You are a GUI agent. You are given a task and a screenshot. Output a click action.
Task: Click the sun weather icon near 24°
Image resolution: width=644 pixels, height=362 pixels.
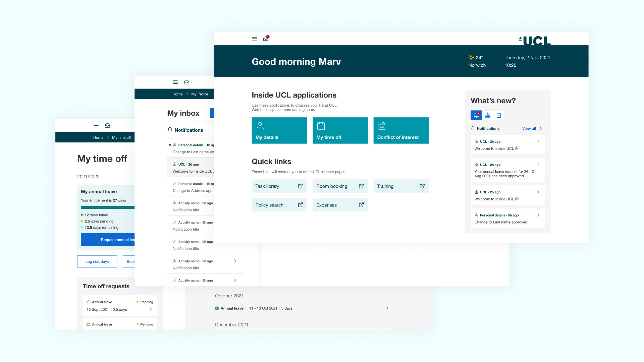point(471,57)
